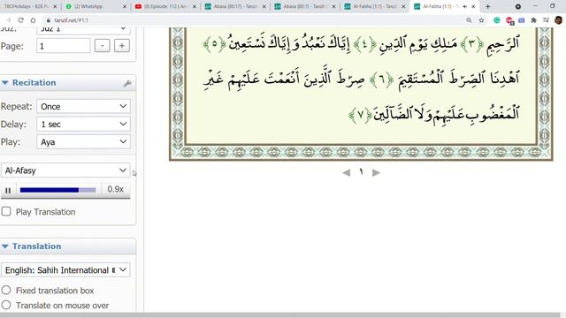Screen dimensions: 566x318
Task: Decrease the page number with minus button
Action: [x=103, y=46]
